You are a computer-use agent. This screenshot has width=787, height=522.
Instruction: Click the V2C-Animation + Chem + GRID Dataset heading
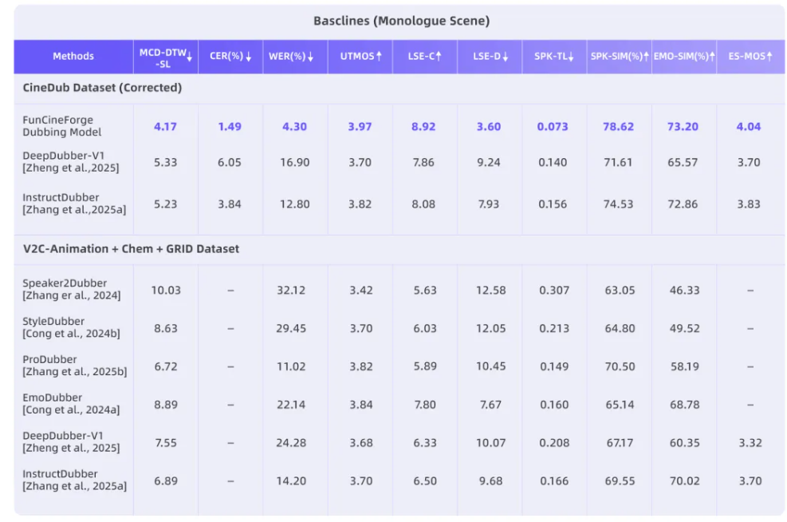[x=131, y=249]
